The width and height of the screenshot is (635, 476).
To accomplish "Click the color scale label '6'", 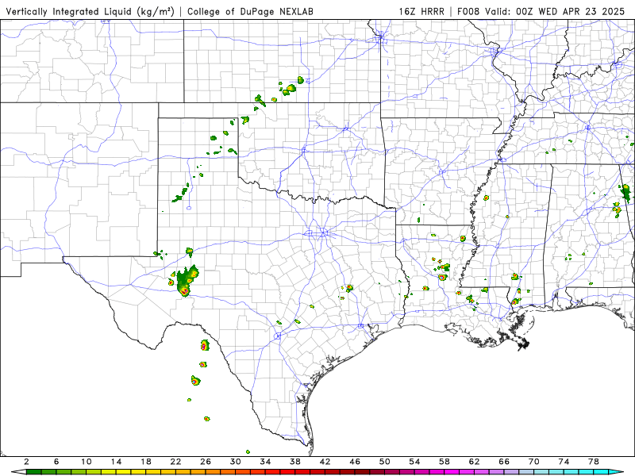I will pyautogui.click(x=56, y=462).
